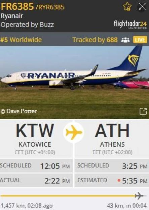Viewport: 149px width, 210px height.
Task: Click the #5 Worldwide ranking label
Action: coord(21,40)
